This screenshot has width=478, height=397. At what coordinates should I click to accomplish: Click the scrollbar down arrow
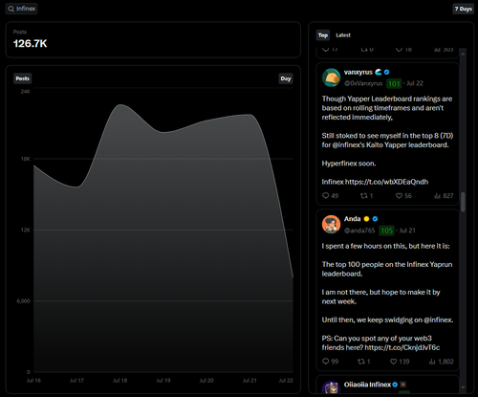click(463, 387)
